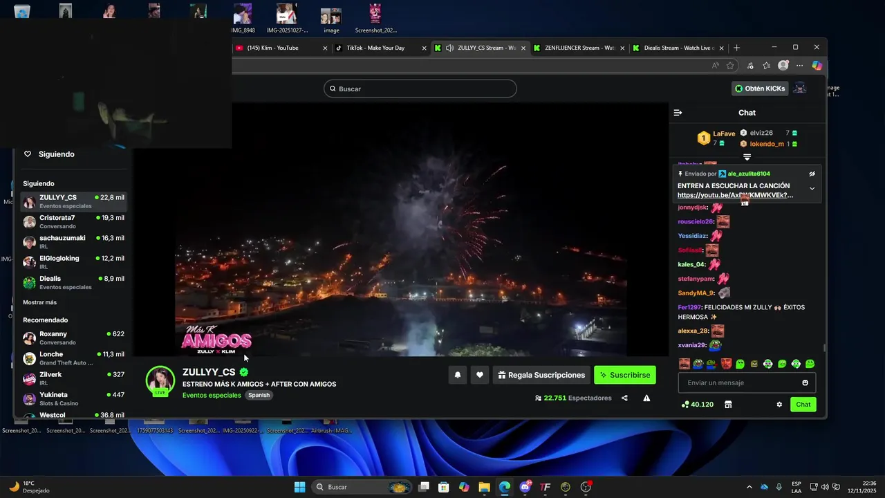Click the green Suscribirse button
This screenshot has width=885, height=498.
625,375
